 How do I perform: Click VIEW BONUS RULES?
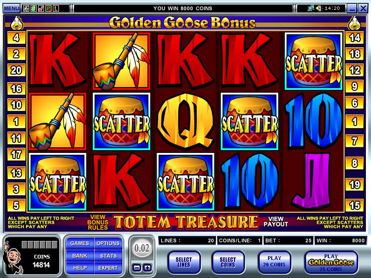[98, 222]
